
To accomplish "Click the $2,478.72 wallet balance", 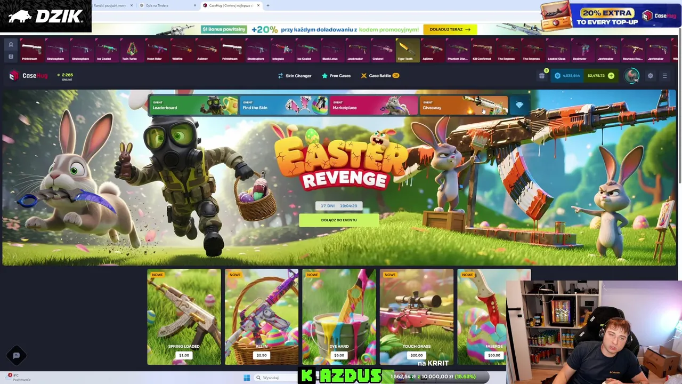I will click(596, 76).
